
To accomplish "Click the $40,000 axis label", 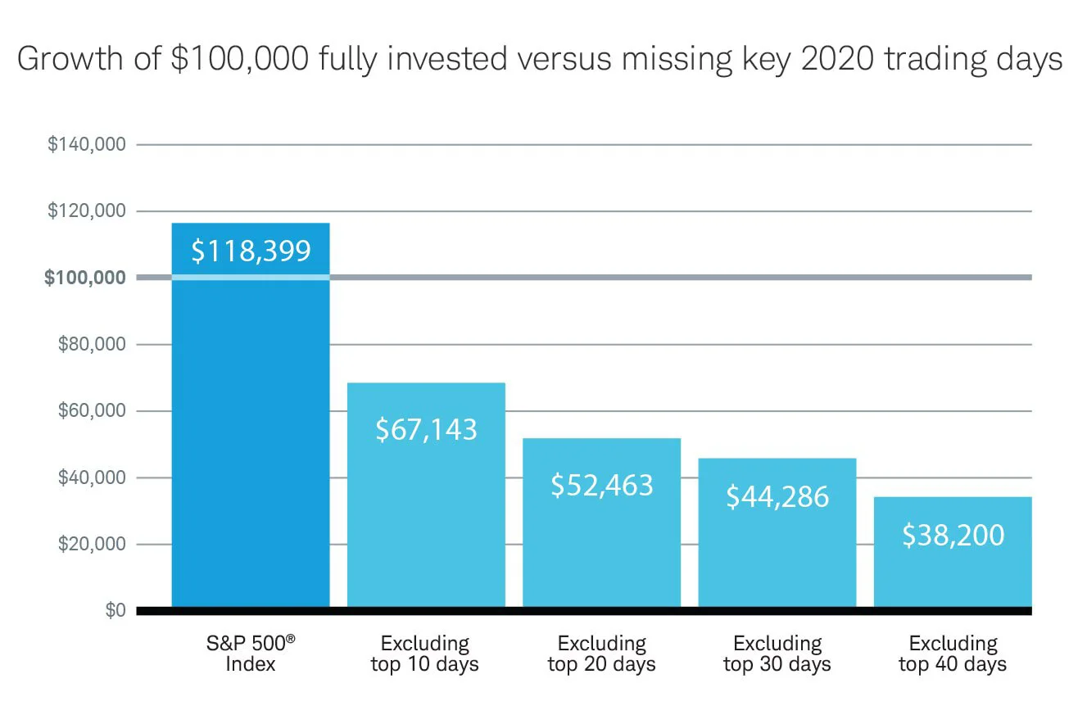I will point(92,477).
